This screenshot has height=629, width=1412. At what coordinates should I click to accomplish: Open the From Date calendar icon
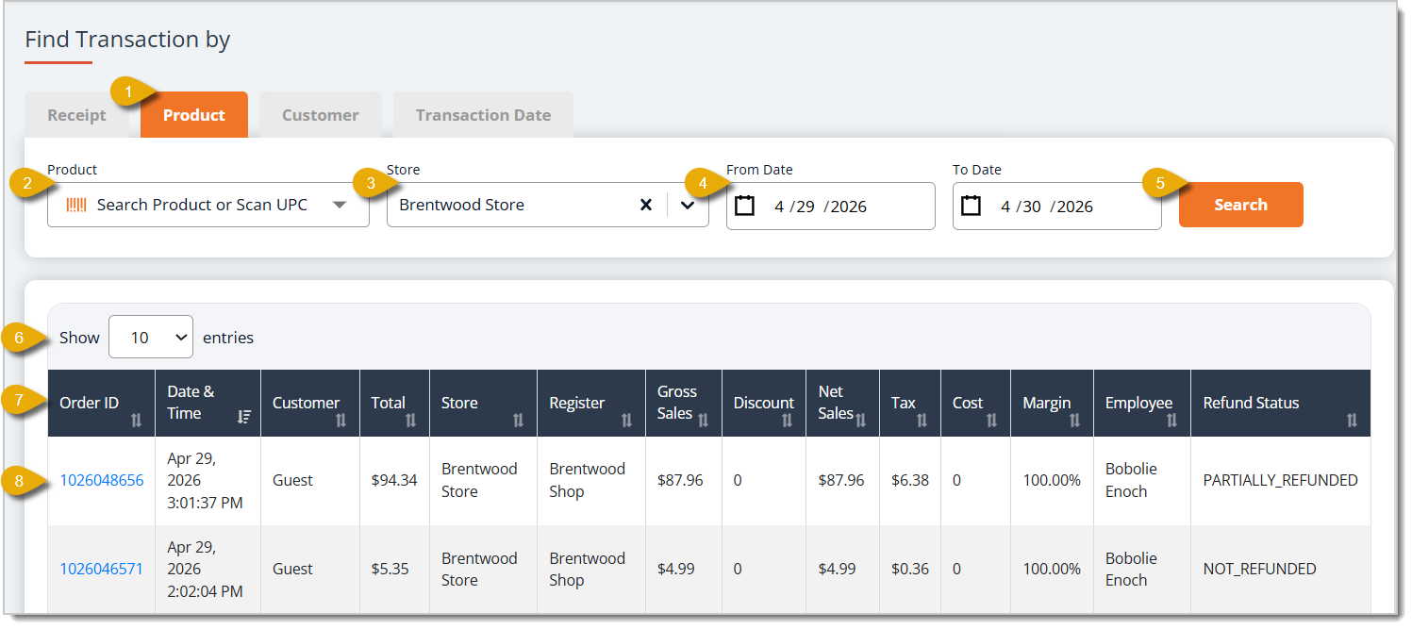[744, 206]
